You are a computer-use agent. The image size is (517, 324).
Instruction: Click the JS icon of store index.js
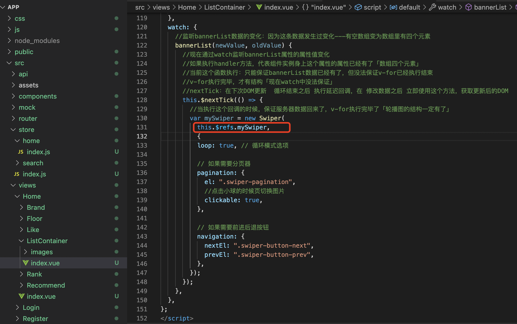tap(17, 174)
